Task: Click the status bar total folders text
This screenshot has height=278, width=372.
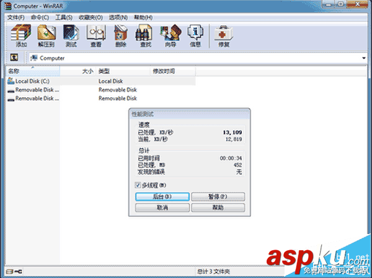Action: pos(213,271)
